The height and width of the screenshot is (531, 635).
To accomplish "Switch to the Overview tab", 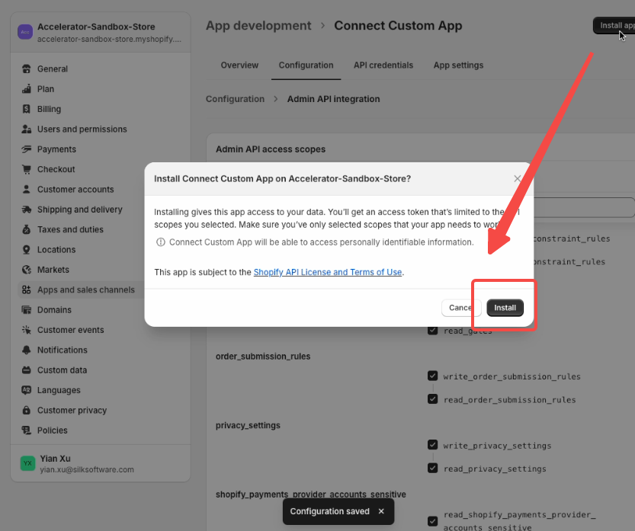I will 239,66.
